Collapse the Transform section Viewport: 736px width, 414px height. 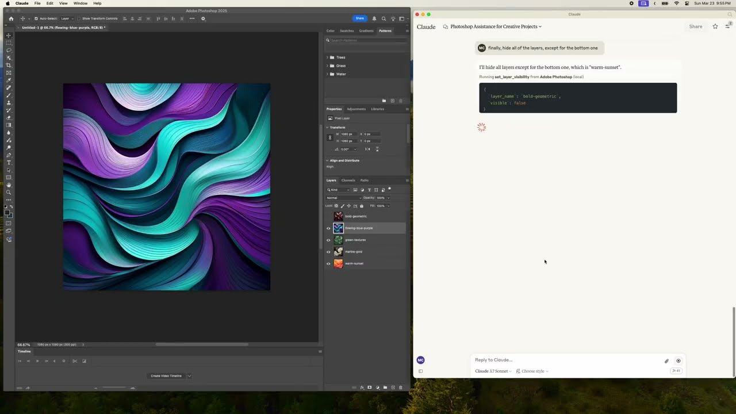click(327, 127)
